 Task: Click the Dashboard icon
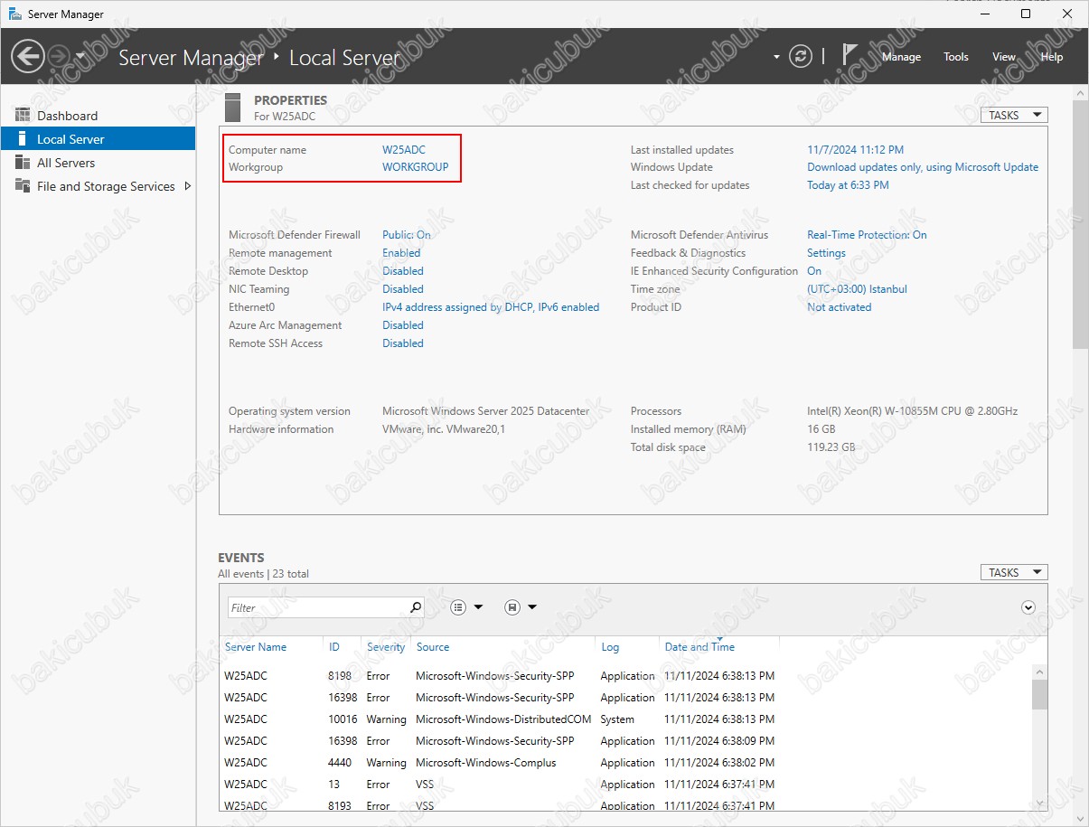pos(23,116)
